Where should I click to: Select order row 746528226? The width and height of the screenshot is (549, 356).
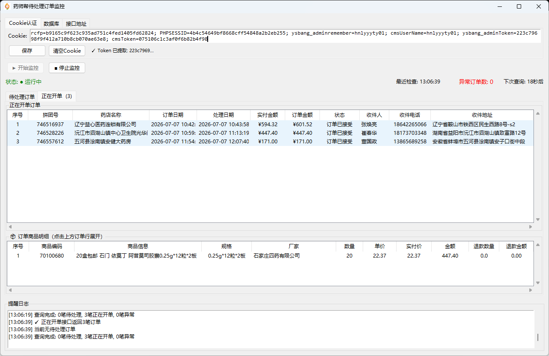point(270,133)
